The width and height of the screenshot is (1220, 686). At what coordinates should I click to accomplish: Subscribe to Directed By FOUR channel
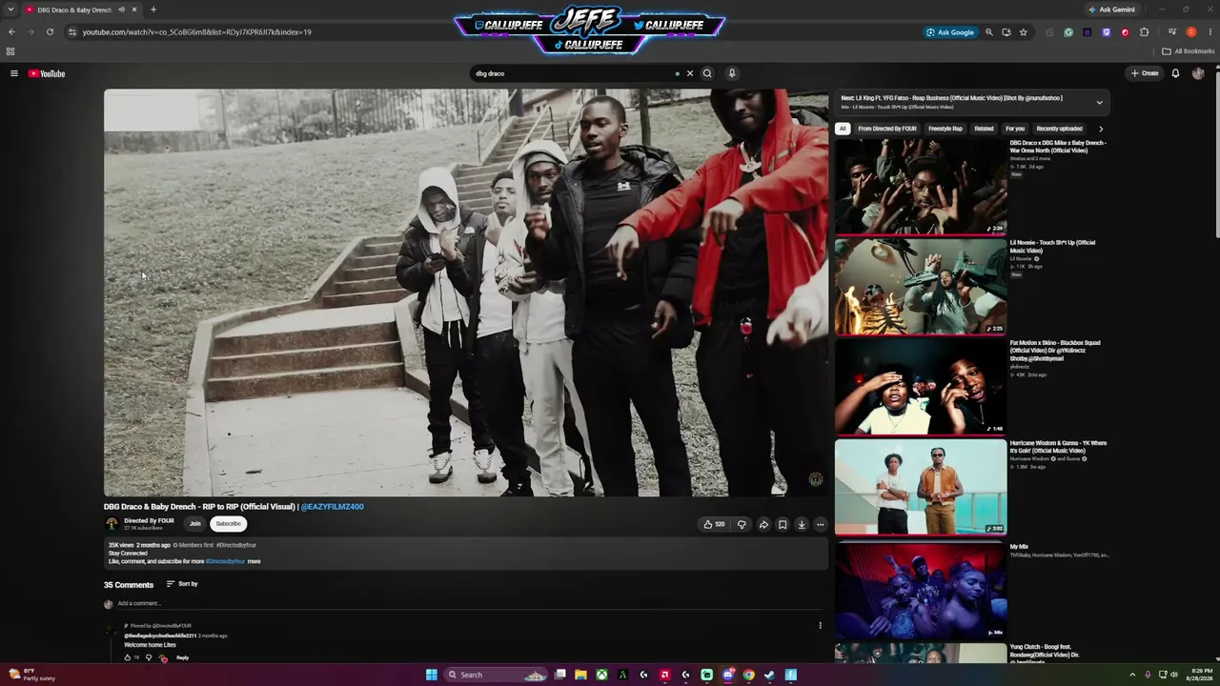(x=228, y=523)
